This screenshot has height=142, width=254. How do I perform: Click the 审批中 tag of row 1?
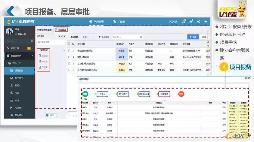click(x=122, y=51)
